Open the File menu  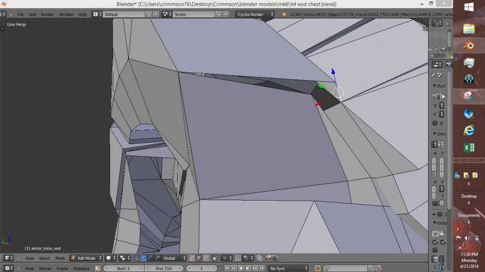[20, 15]
